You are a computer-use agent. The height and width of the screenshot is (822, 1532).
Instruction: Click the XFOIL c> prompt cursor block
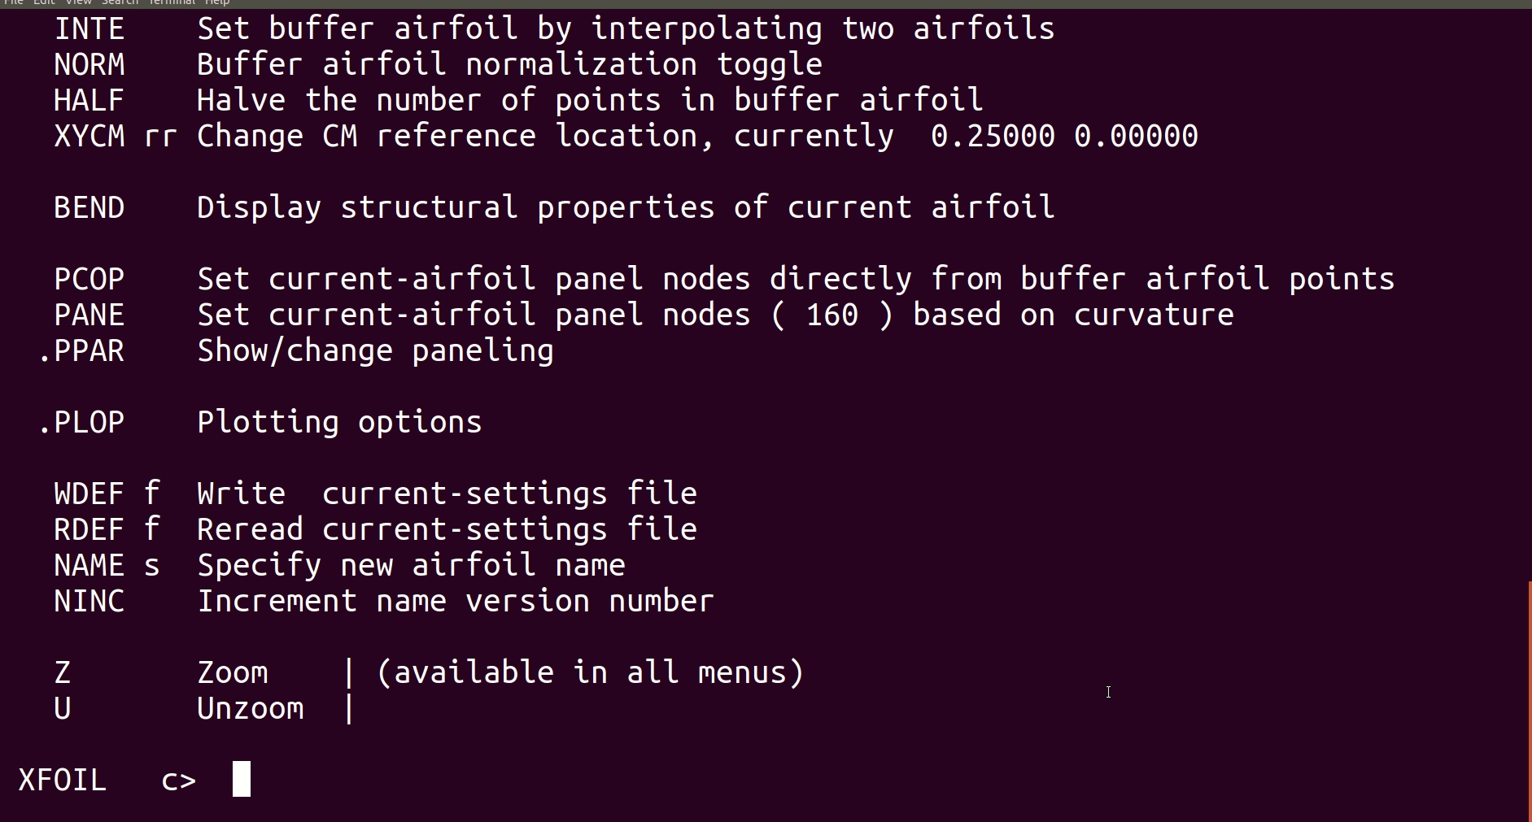click(242, 779)
